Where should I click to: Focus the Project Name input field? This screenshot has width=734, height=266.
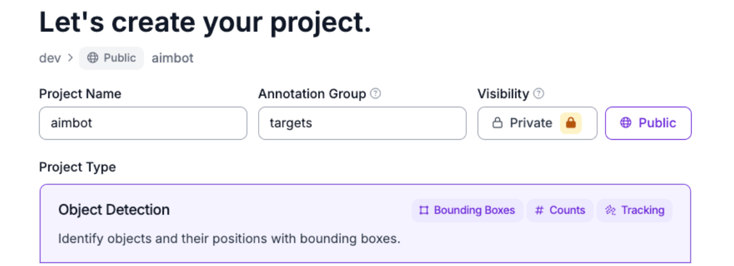143,123
